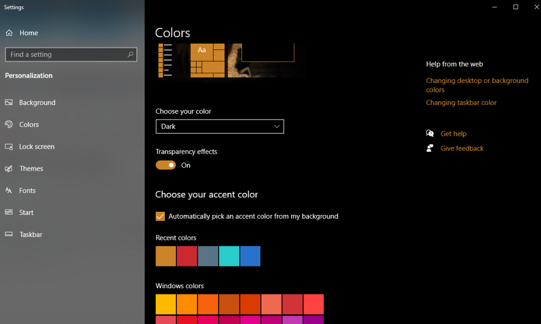Open Changing desktop or background colors link
Screen dimensions: 541x324
[477, 85]
